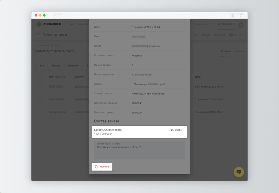The height and width of the screenshot is (193, 279).
Task: Open the Чат navigation link
Action: pyautogui.click(x=195, y=35)
